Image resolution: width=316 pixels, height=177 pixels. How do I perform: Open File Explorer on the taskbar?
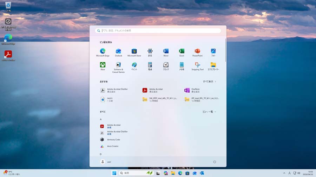point(173,173)
